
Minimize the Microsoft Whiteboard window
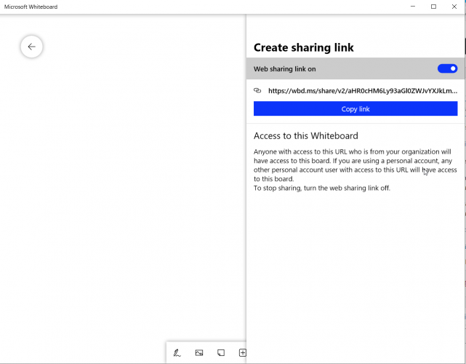[413, 7]
